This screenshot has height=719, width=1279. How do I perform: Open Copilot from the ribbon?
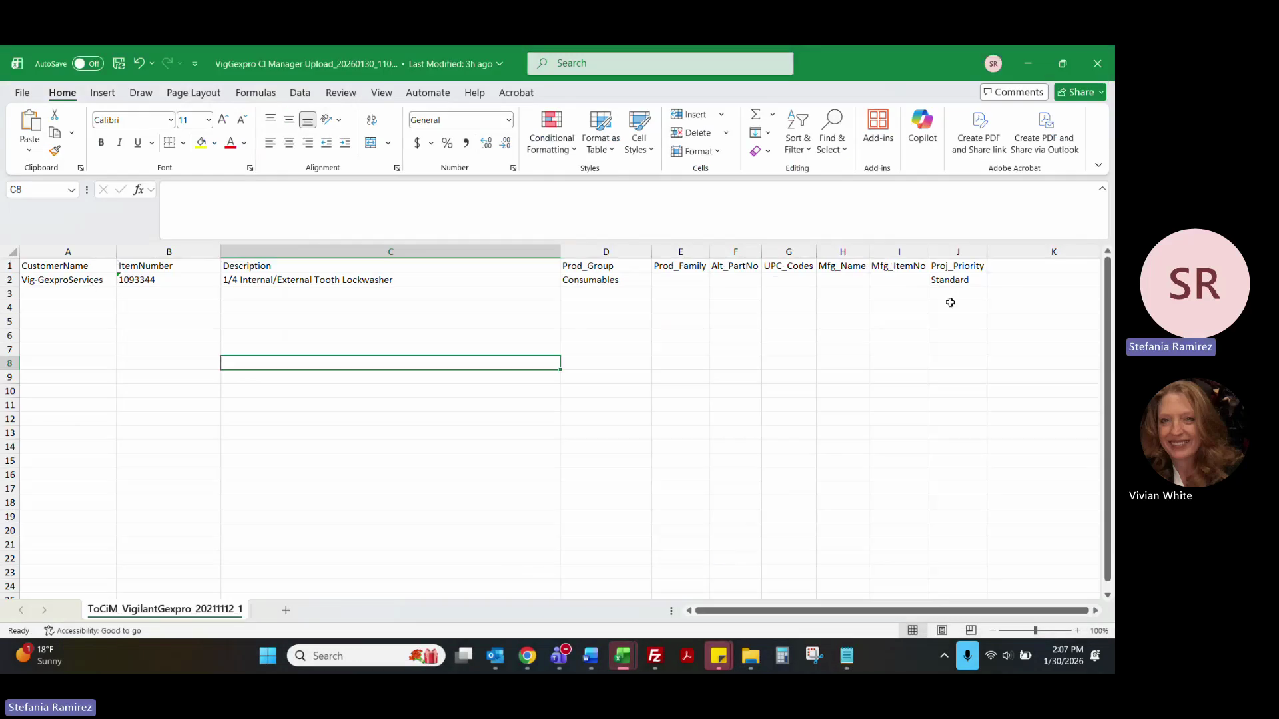coord(922,126)
